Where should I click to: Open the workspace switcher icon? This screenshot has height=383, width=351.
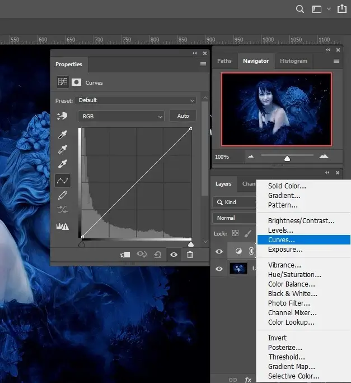[x=317, y=10]
